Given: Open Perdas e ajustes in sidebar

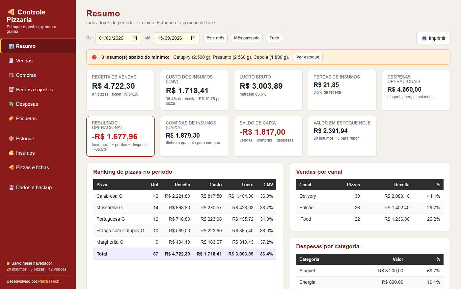Looking at the screenshot, I should [x=38, y=90].
